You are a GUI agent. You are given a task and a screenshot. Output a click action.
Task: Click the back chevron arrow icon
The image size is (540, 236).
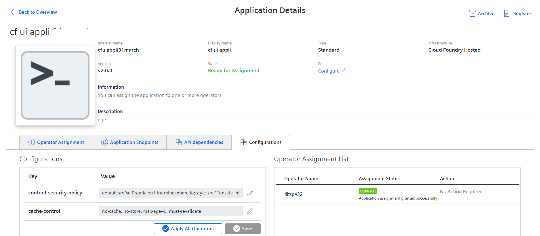[12, 12]
